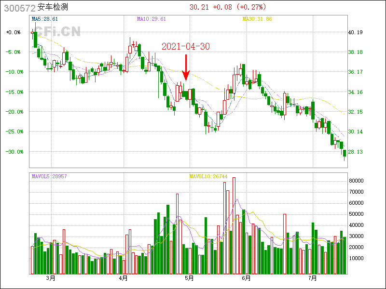
Task: Click the 40.19 price axis label
Action: pos(355,32)
